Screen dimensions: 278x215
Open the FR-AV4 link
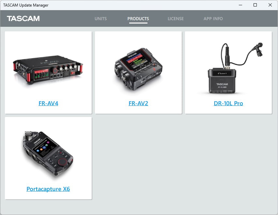[48, 104]
